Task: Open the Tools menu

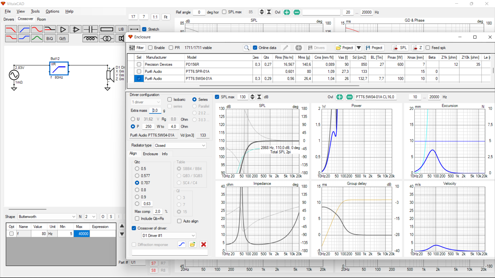Action: 35,11
